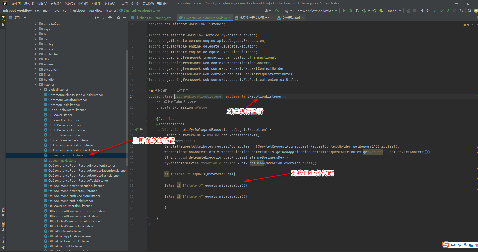Screen dimensions: 478x252
Task: Click listener breadcrumb in navigation bar
Action: click(x=111, y=11)
